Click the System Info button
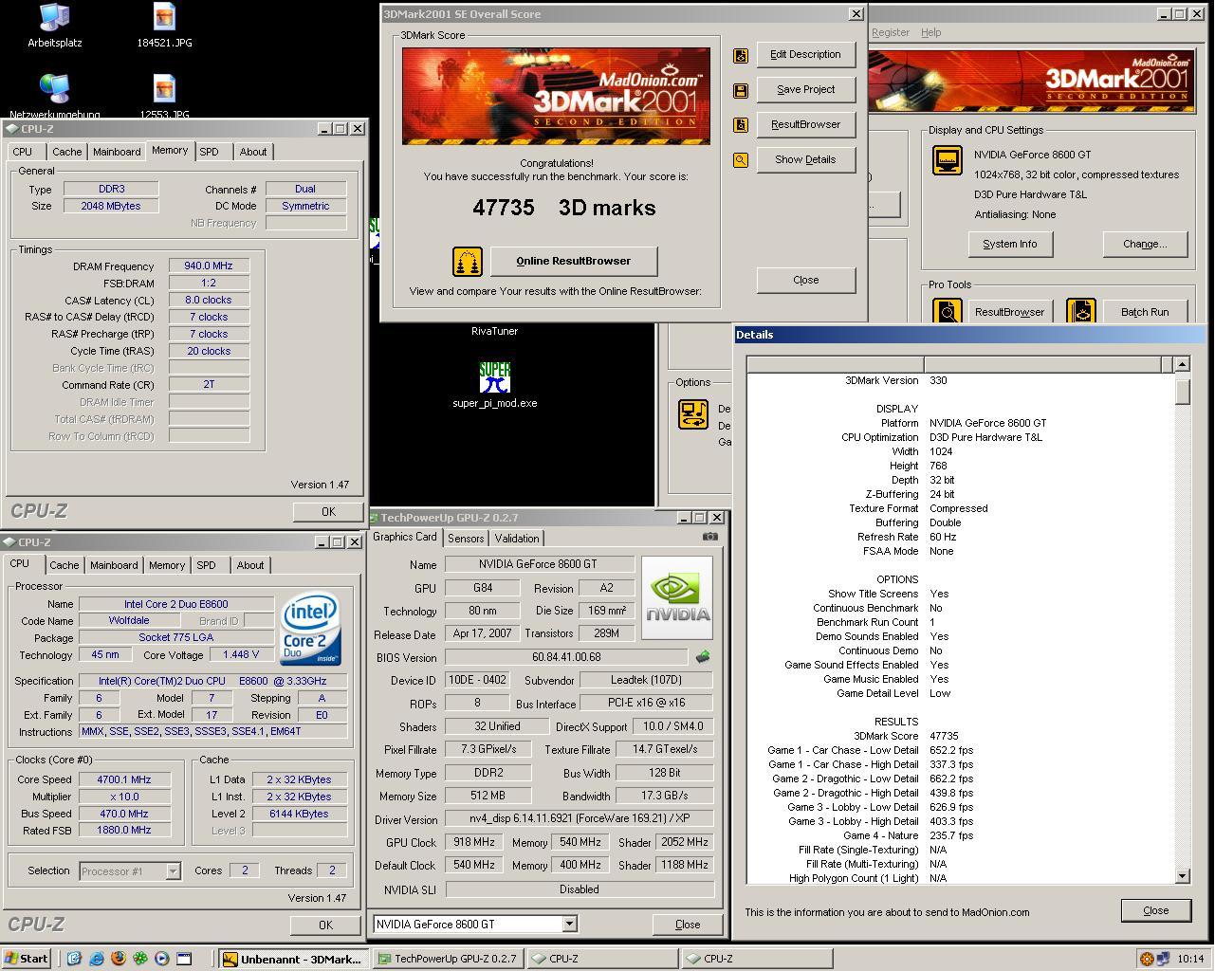Screen dimensions: 1215x971 pyautogui.click(x=1009, y=244)
